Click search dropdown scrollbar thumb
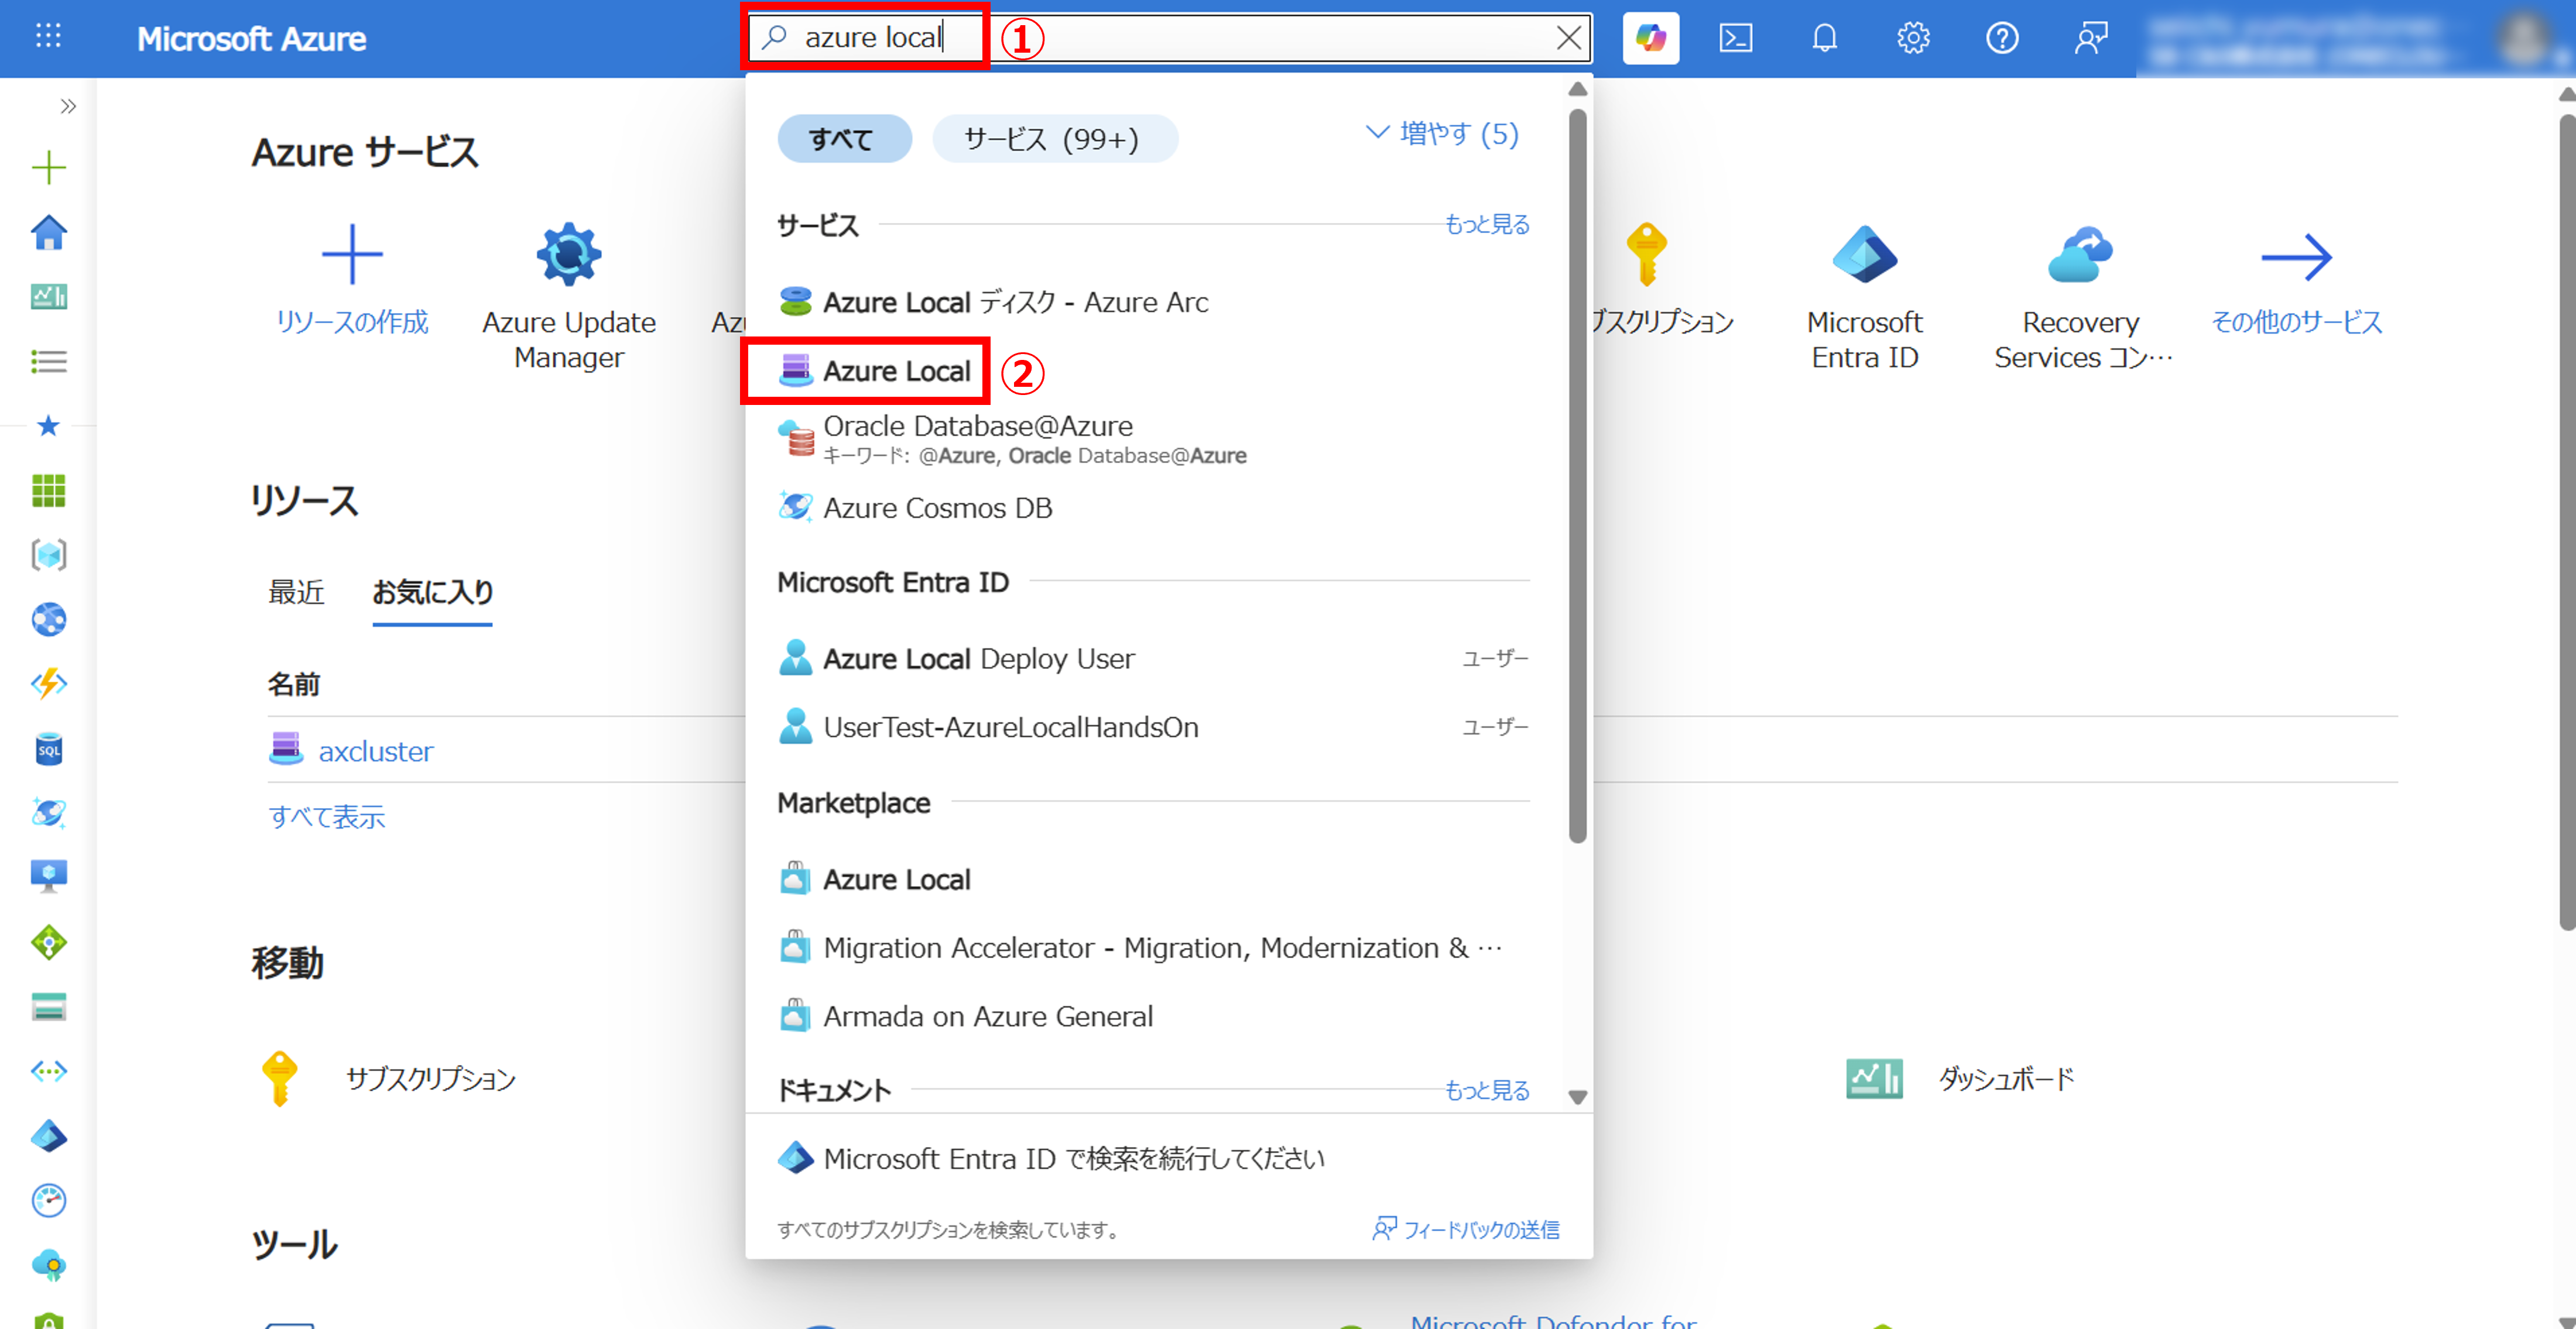 (1577, 476)
